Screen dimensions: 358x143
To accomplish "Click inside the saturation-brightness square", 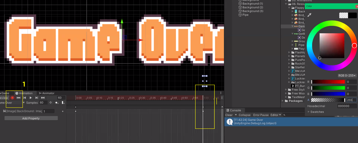I will [331, 46].
